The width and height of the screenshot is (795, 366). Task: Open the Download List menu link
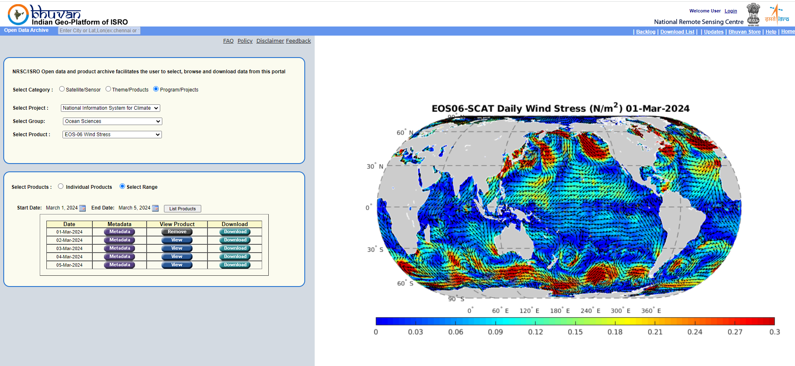coord(677,32)
